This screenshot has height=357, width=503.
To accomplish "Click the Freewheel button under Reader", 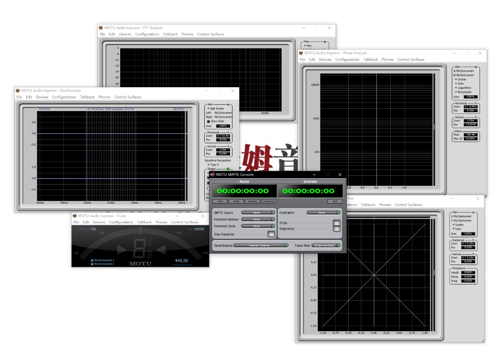I will tap(269, 202).
